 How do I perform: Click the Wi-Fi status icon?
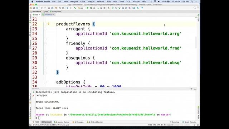tap(155, 1)
